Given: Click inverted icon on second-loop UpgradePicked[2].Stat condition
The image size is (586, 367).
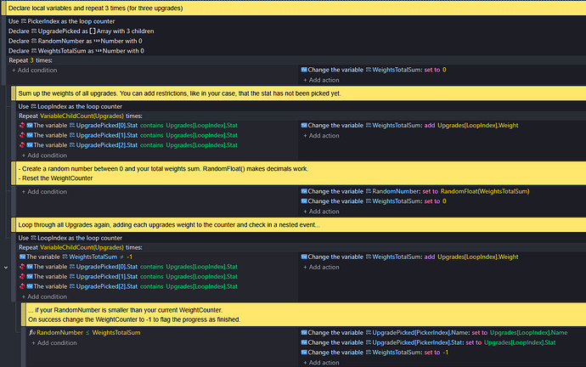Looking at the screenshot, I should (x=22, y=286).
